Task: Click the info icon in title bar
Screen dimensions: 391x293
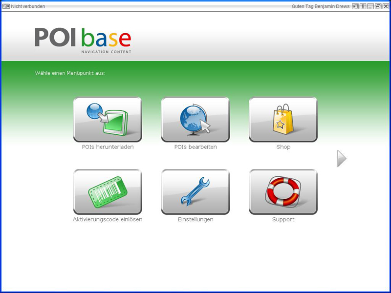Action: pos(363,6)
